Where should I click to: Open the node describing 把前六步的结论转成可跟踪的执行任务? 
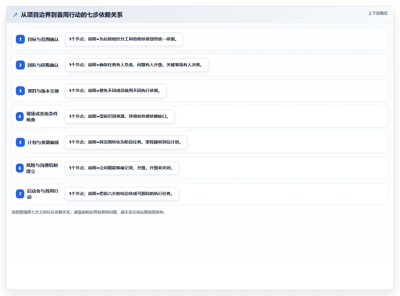[x=122, y=194]
